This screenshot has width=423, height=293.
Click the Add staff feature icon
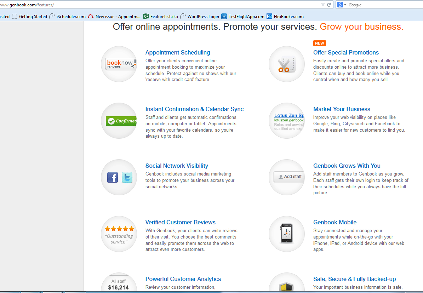(x=286, y=178)
